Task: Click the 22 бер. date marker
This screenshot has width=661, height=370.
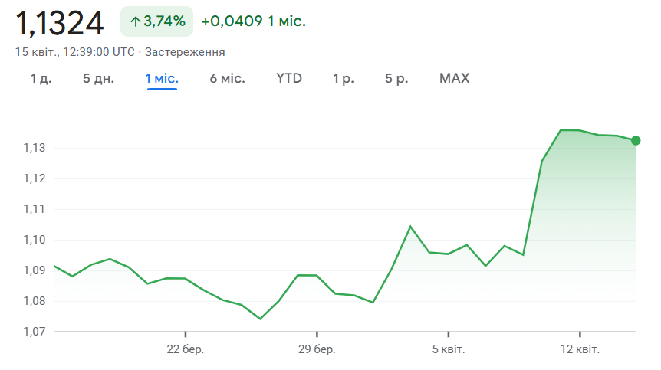Action: (186, 349)
